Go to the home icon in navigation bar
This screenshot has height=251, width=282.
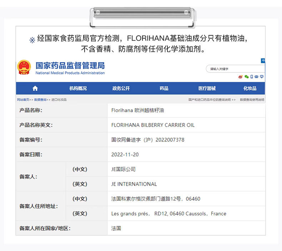point(35,88)
